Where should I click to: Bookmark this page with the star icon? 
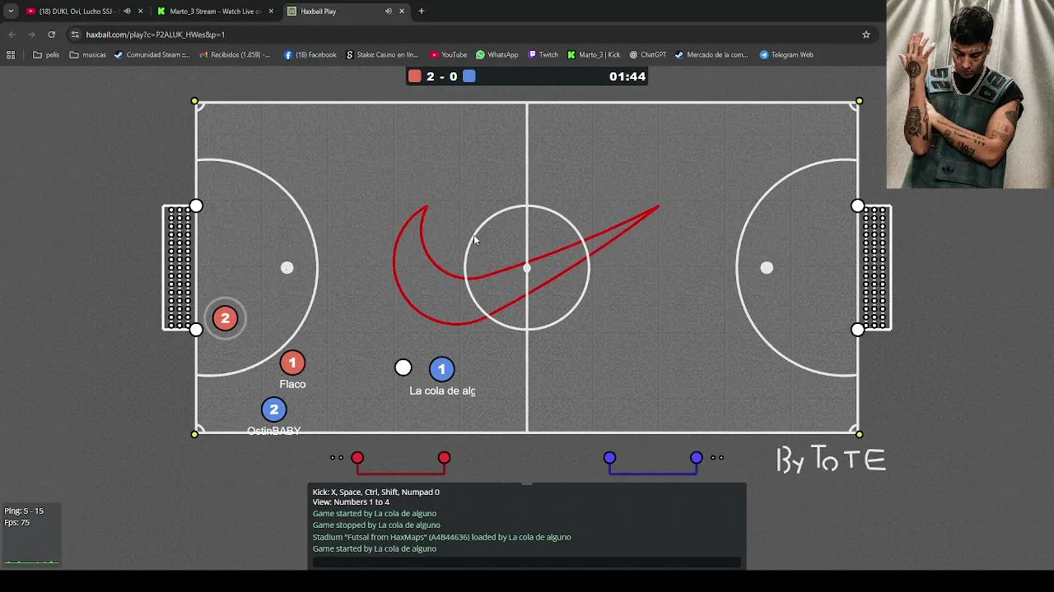866,35
